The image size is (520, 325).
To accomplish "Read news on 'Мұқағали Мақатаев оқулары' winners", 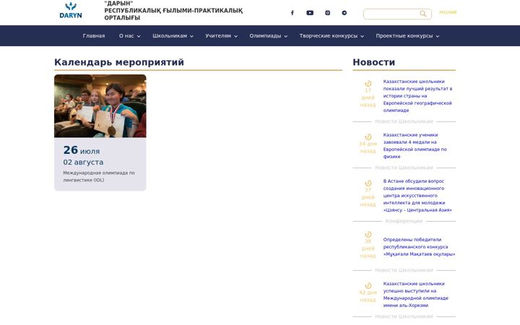I will point(419,247).
